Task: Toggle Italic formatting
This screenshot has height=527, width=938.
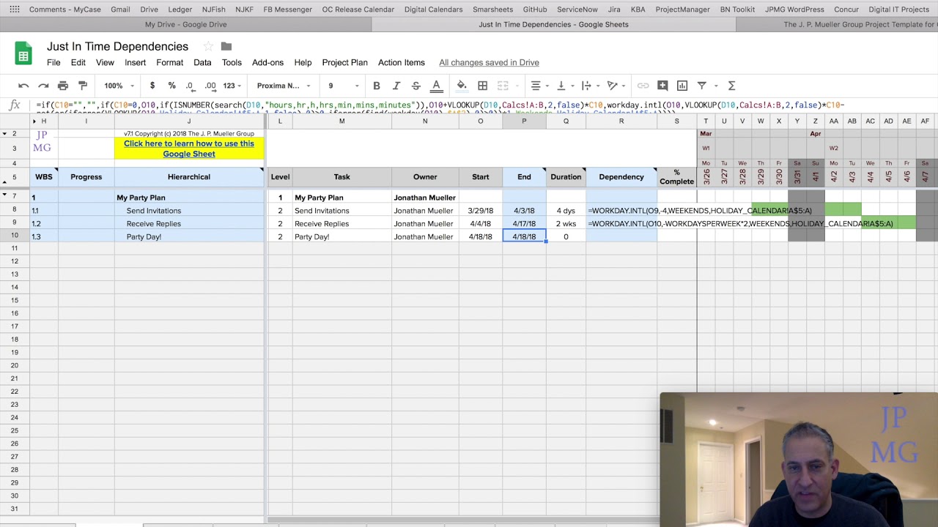Action: coord(396,86)
